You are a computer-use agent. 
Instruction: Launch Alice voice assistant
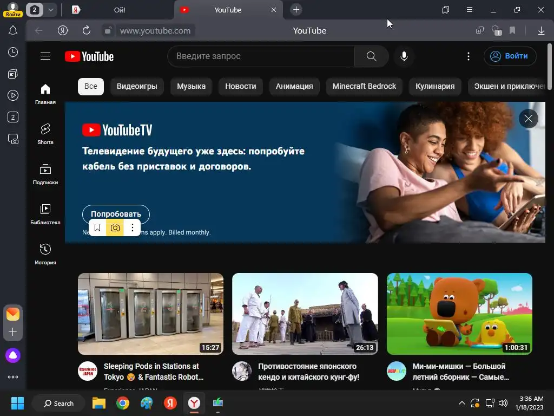tap(13, 355)
